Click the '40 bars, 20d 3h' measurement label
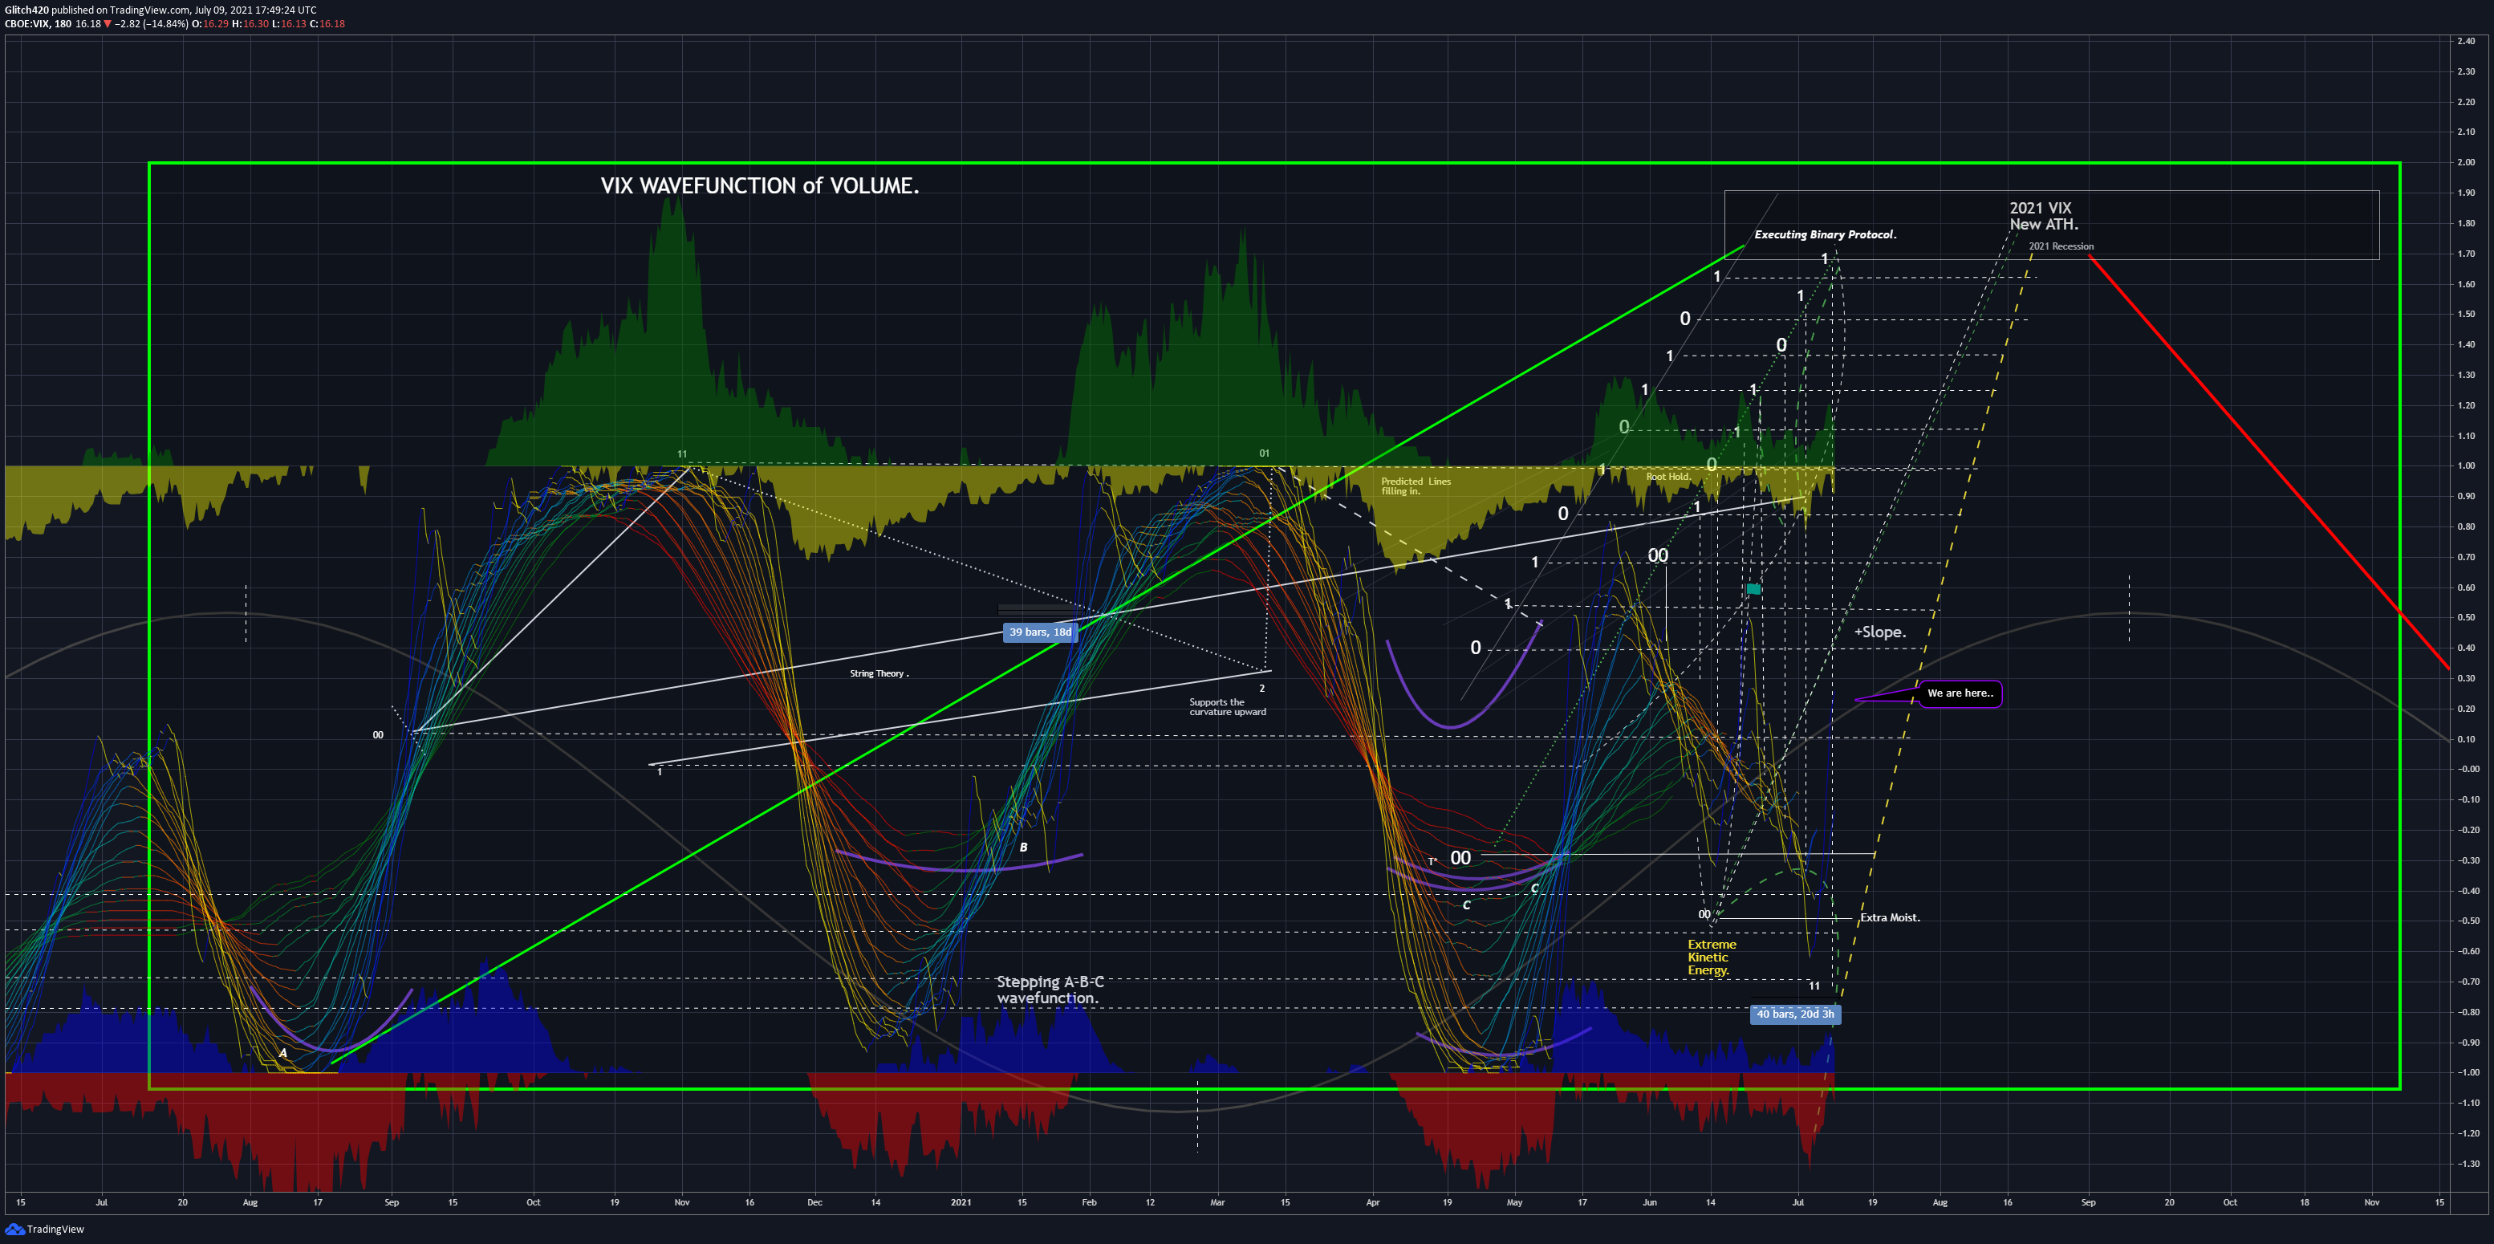 (x=1795, y=1014)
